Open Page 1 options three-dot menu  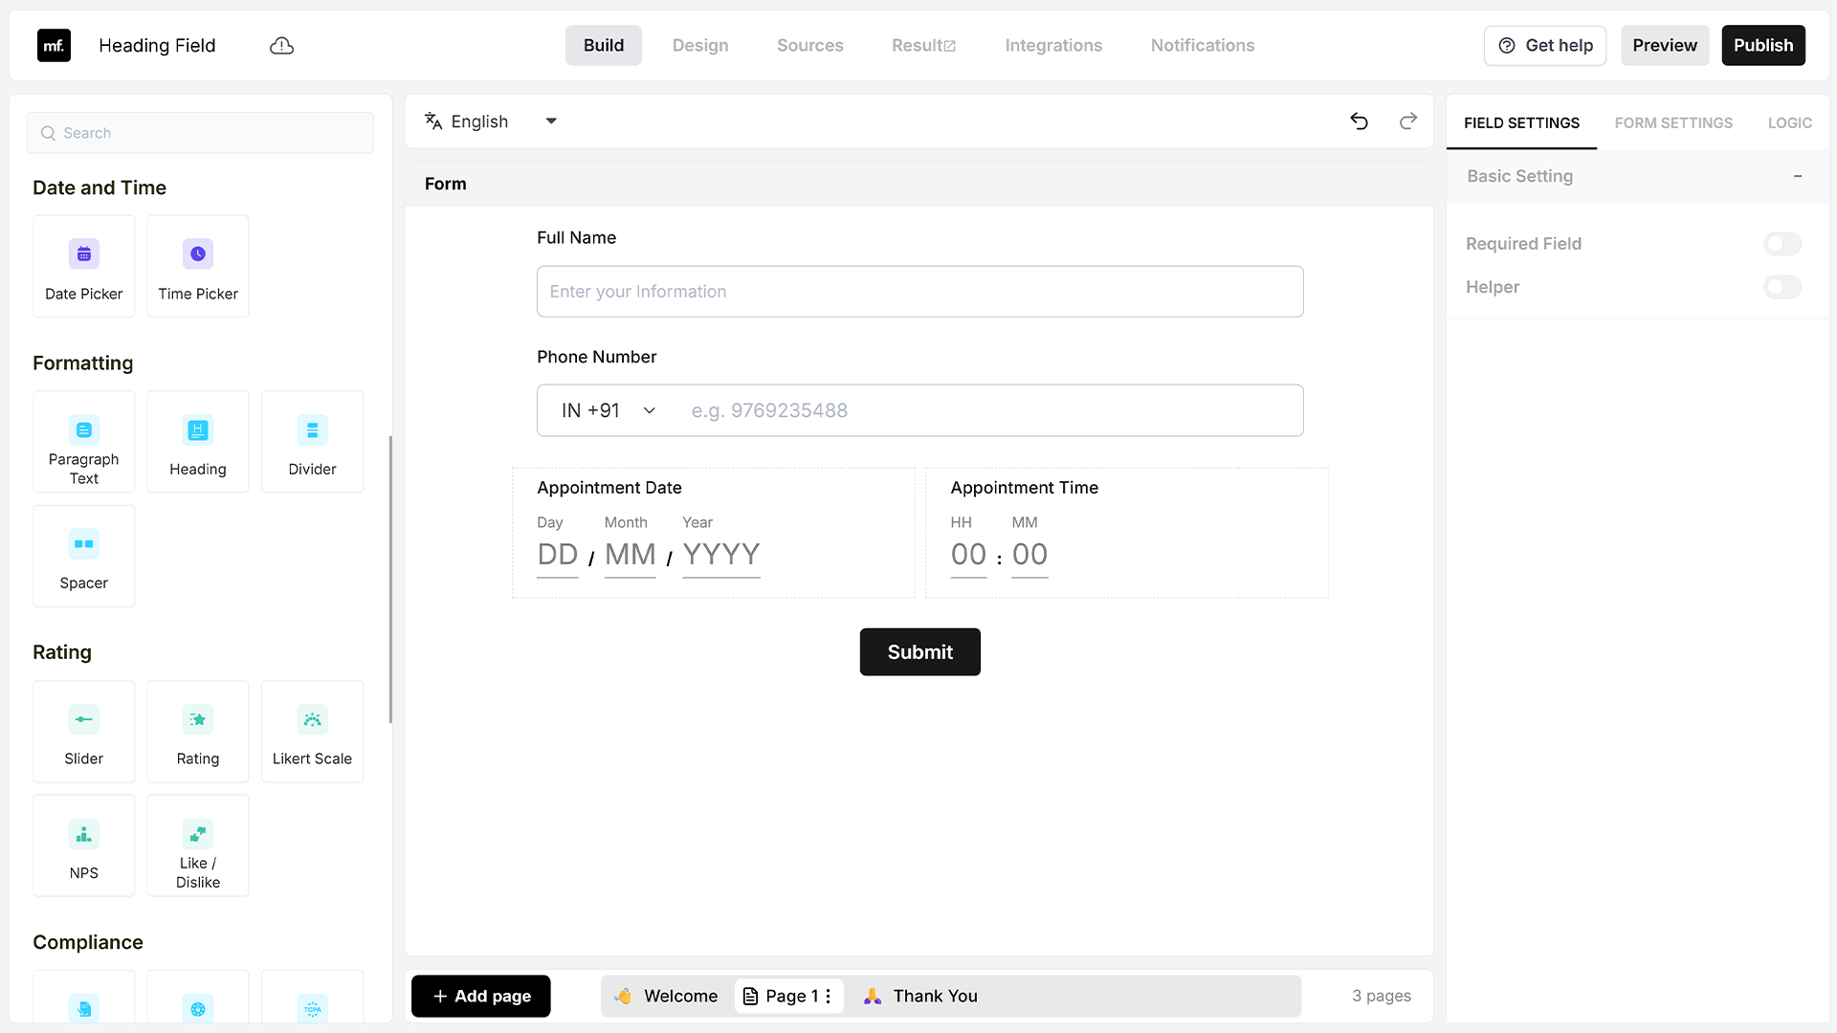click(828, 996)
